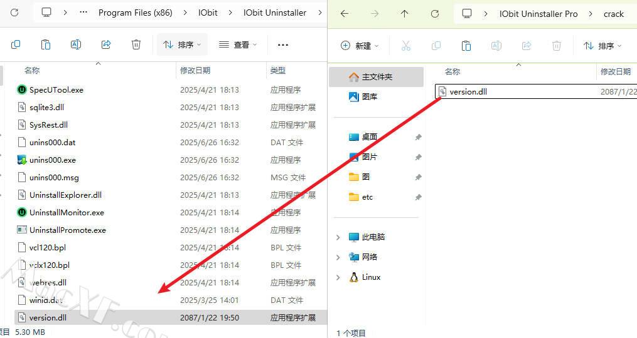
Task: Sort left list by 类型 column header
Action: pos(278,71)
